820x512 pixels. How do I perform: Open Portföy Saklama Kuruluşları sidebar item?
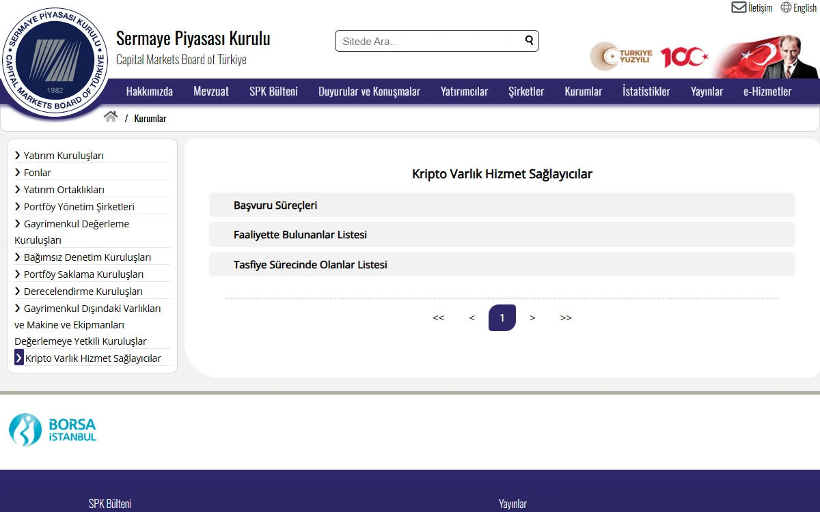coord(83,274)
